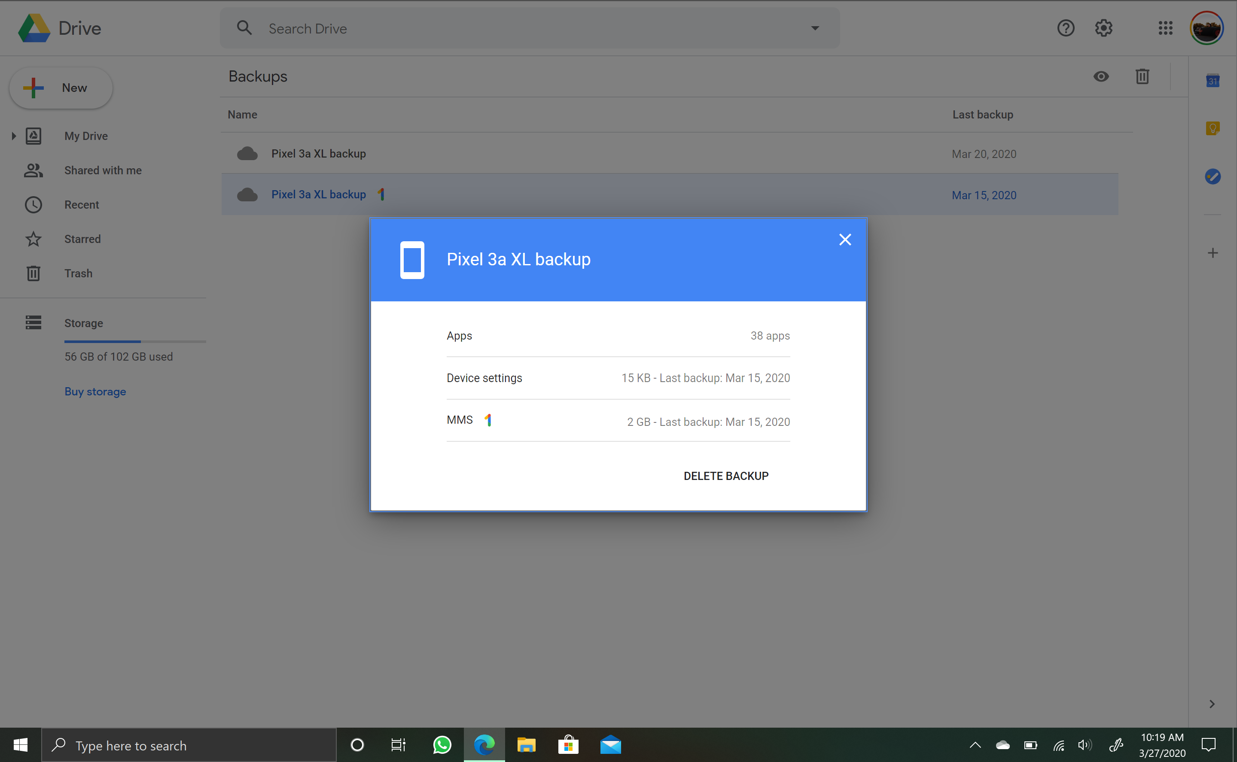1237x762 pixels.
Task: Go to Shared with me
Action: click(x=103, y=170)
